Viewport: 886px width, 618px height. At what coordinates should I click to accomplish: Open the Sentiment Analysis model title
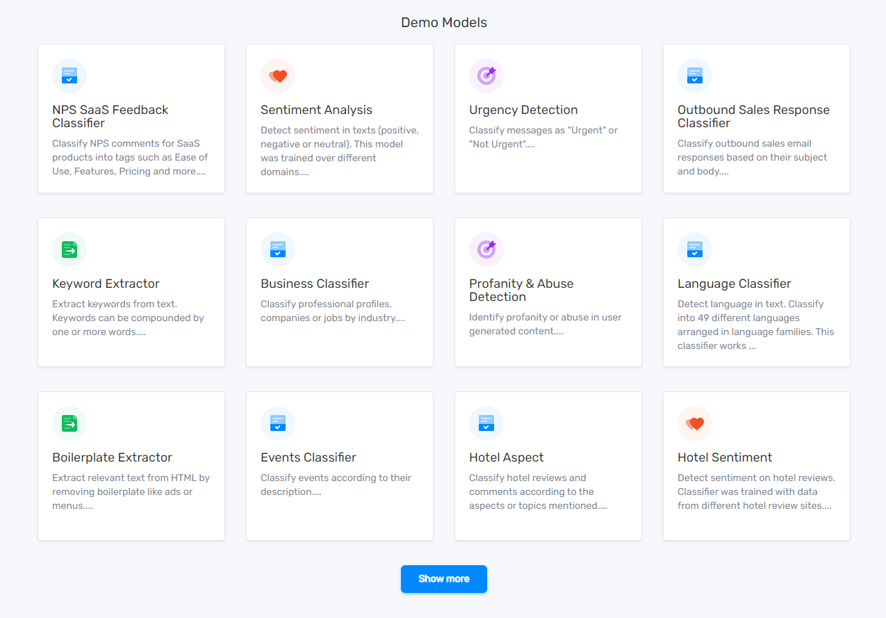click(316, 110)
